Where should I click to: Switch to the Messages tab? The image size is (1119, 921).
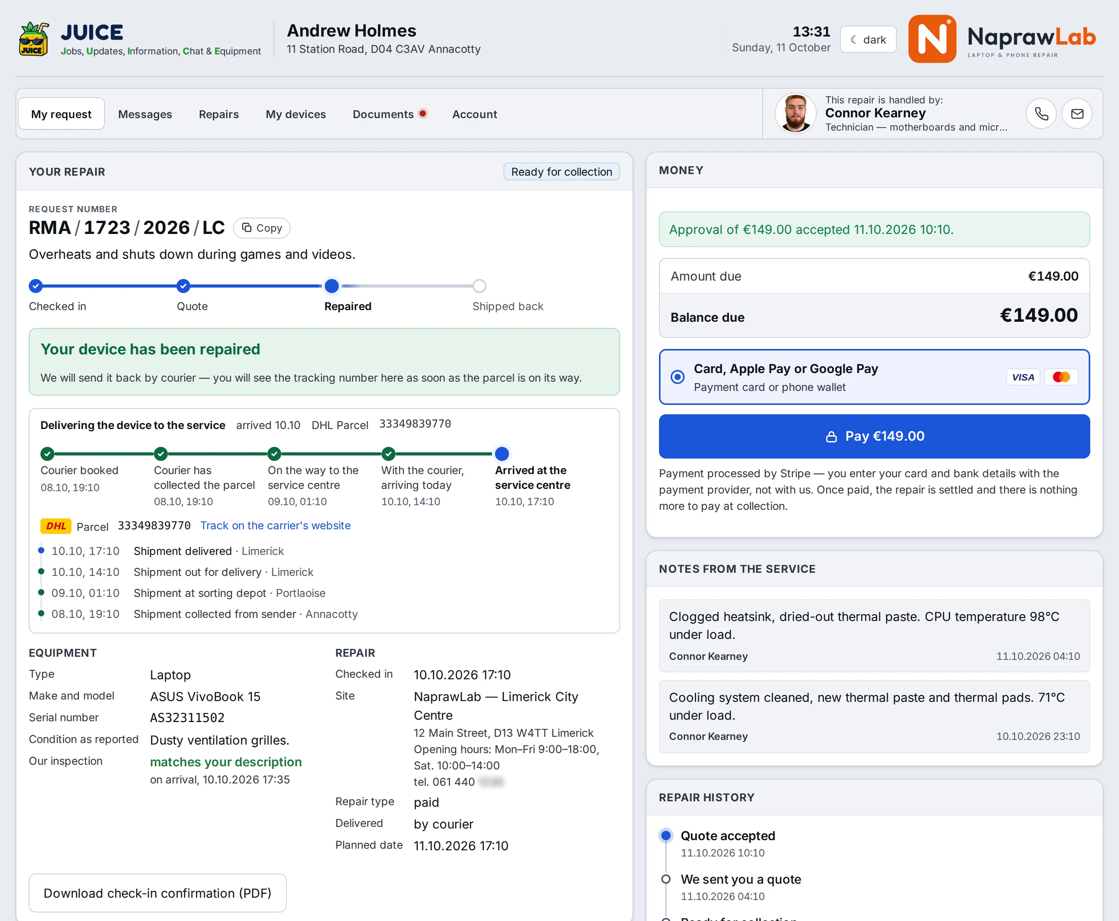pos(145,114)
